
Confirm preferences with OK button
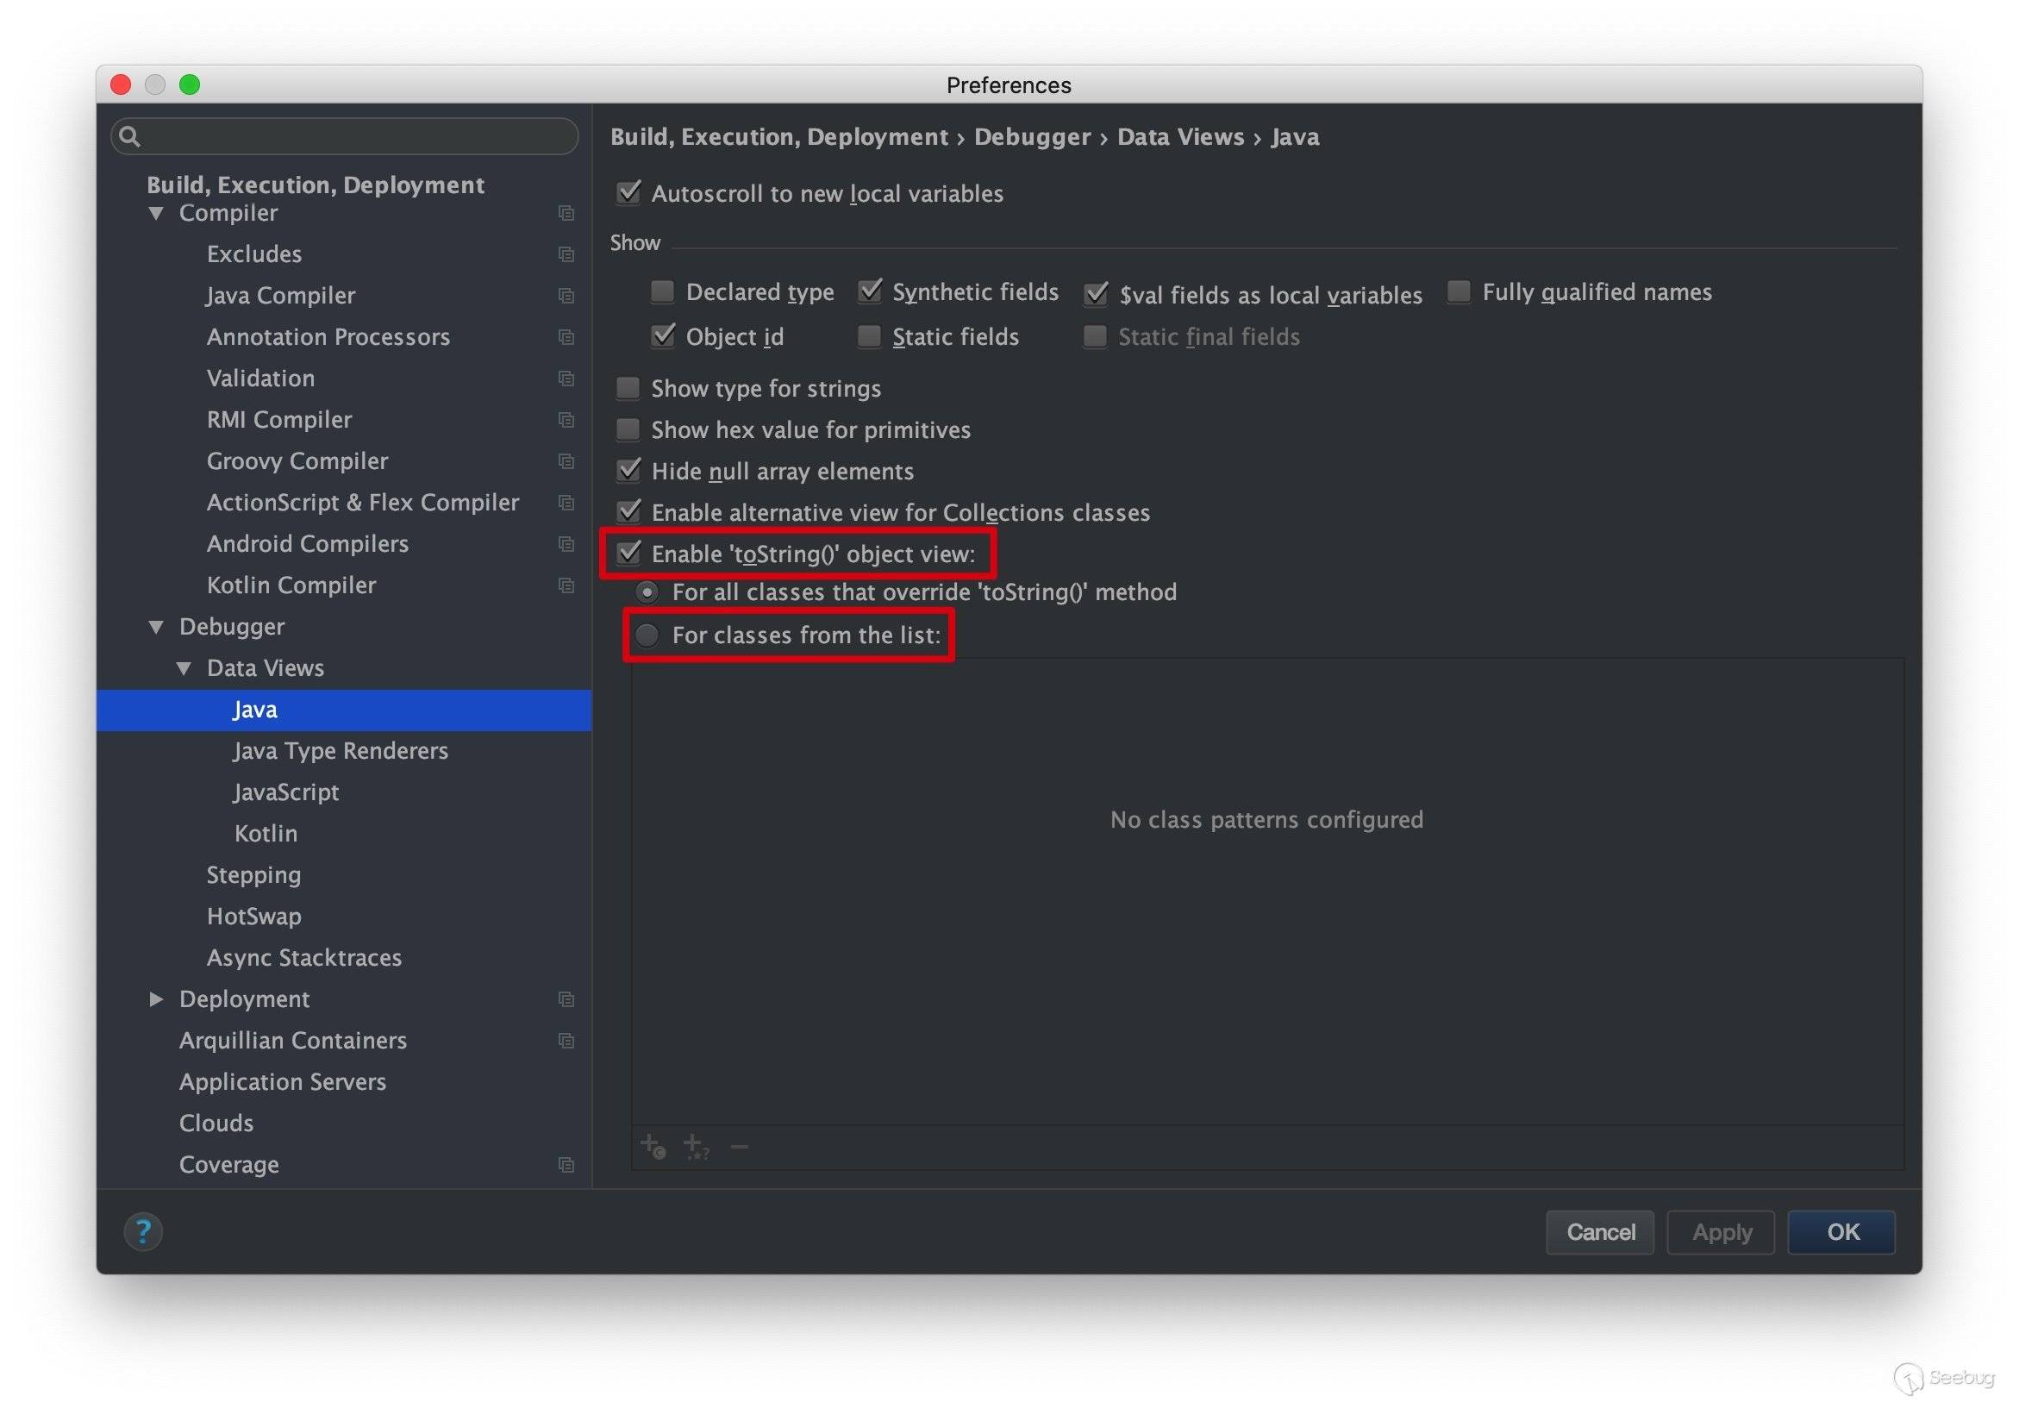(1841, 1231)
